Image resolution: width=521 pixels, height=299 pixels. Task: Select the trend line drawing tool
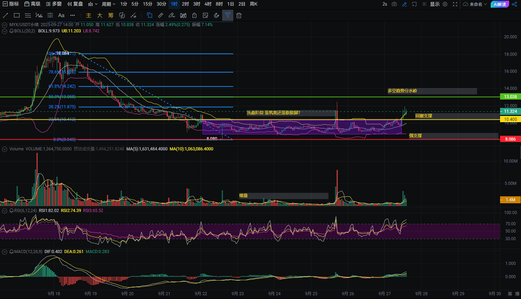click(x=6, y=15)
